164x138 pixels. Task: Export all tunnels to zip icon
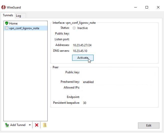45,125
